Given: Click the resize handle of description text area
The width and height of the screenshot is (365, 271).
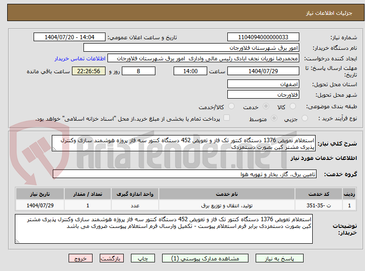Looking at the screenshot, I should [x=54, y=149].
